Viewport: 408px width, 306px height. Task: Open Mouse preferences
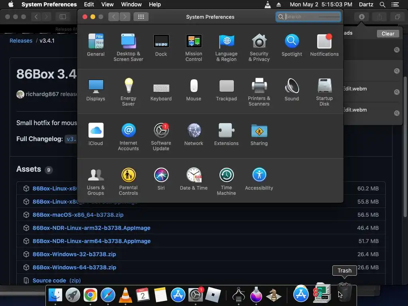coord(194,90)
